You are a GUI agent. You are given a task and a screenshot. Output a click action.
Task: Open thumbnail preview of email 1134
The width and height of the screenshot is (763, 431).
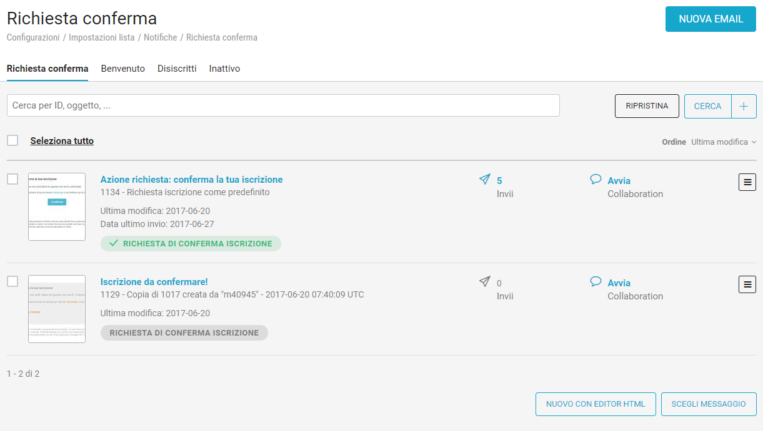click(x=57, y=206)
